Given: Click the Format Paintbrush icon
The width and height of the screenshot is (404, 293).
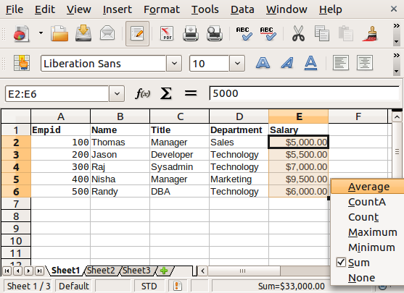Looking at the screenshot, I should 370,34.
